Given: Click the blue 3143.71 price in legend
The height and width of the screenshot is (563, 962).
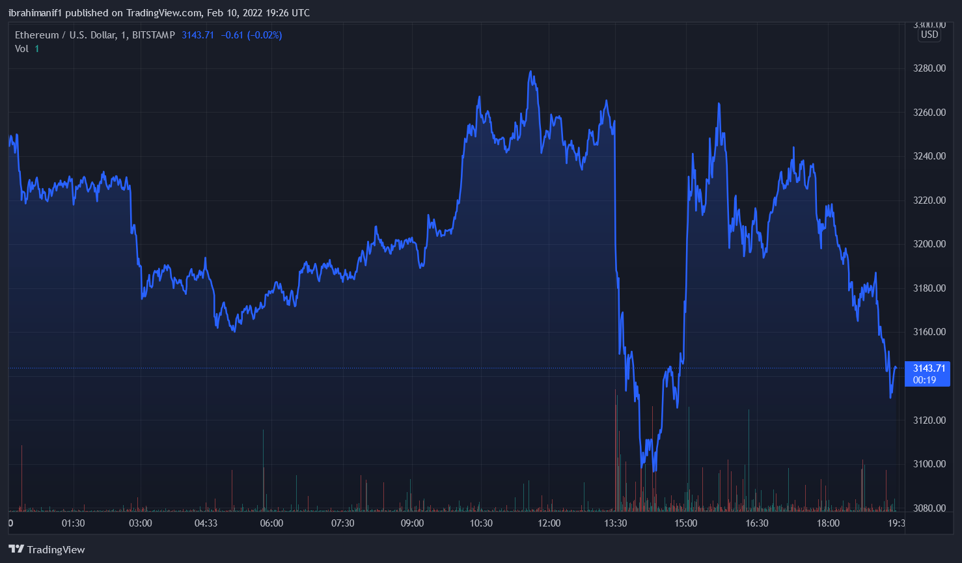Looking at the screenshot, I should 198,35.
